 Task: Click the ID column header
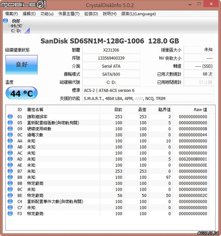[20, 110]
